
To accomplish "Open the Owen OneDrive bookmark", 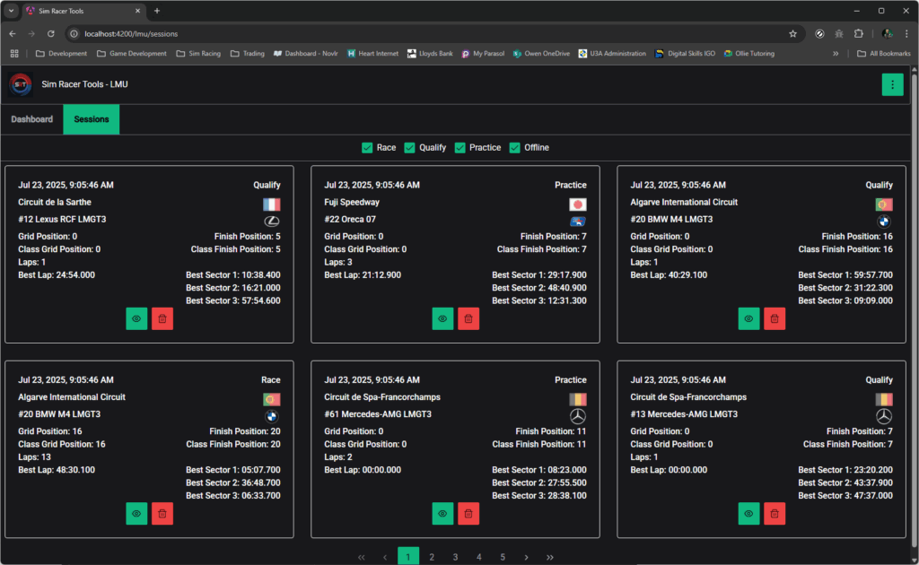I will pos(541,53).
